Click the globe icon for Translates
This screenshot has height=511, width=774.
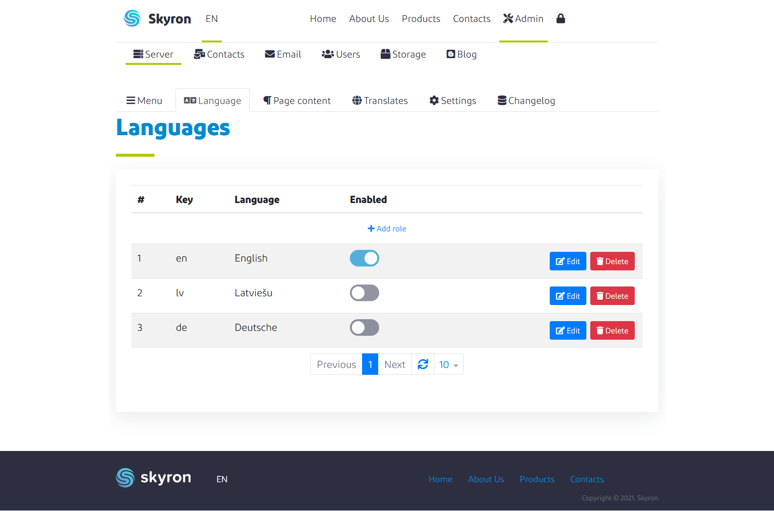(x=357, y=101)
